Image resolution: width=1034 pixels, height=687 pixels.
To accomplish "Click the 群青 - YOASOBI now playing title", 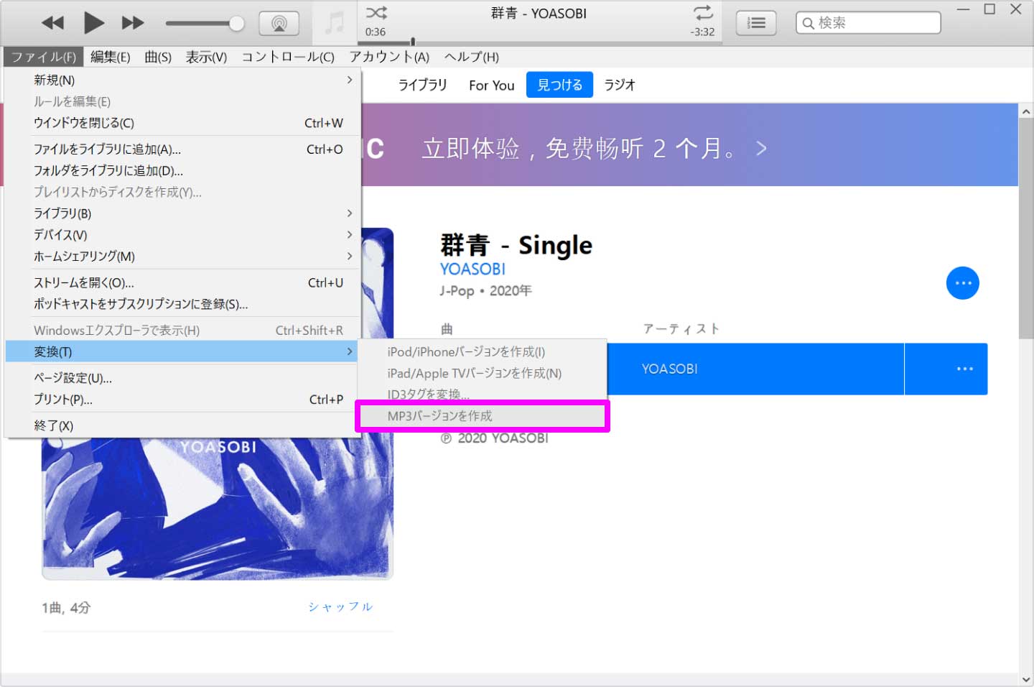I will click(539, 13).
